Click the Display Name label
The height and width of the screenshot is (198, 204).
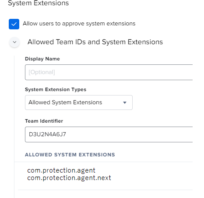(42, 59)
